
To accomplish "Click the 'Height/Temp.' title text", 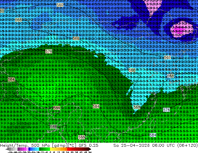I will (x=14, y=146).
